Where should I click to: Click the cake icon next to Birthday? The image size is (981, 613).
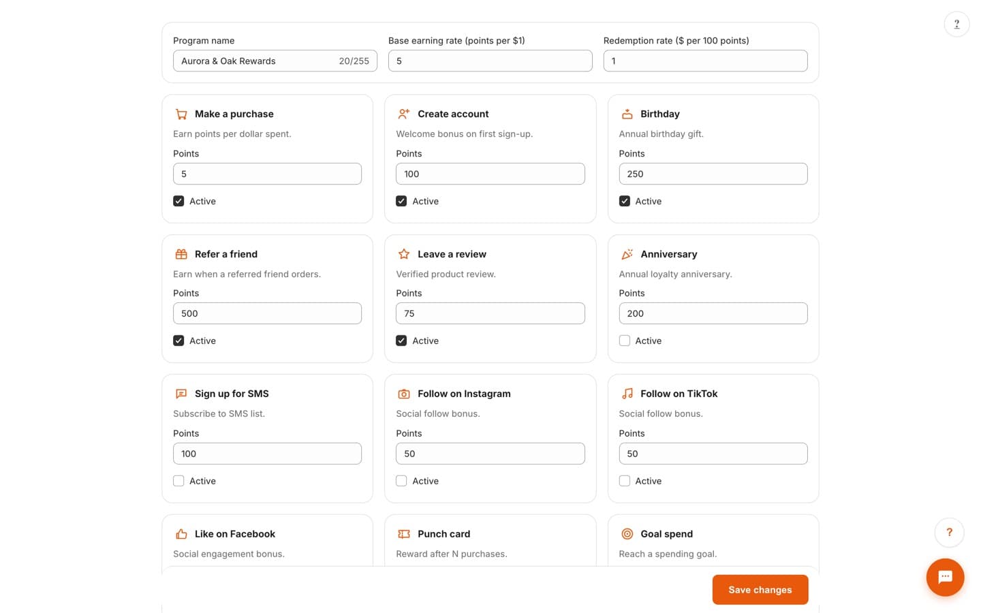pyautogui.click(x=627, y=114)
